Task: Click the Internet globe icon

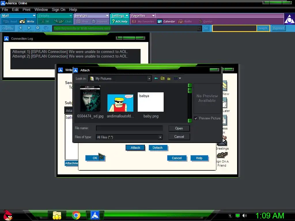Action: [94, 21]
